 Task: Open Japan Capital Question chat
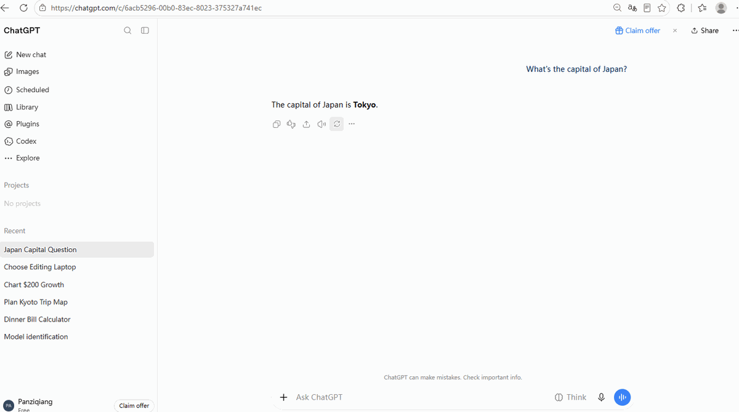tap(77, 250)
